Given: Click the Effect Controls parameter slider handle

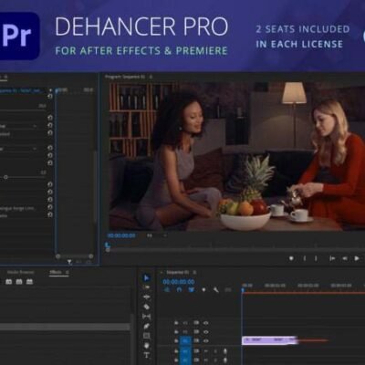Looking at the screenshot, I should 5,177.
